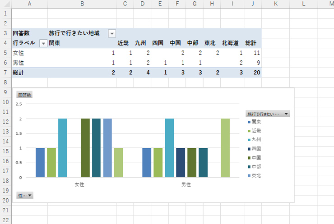The width and height of the screenshot is (334, 224).
Task: Click the 北海道 column header cell
Action: click(230, 43)
